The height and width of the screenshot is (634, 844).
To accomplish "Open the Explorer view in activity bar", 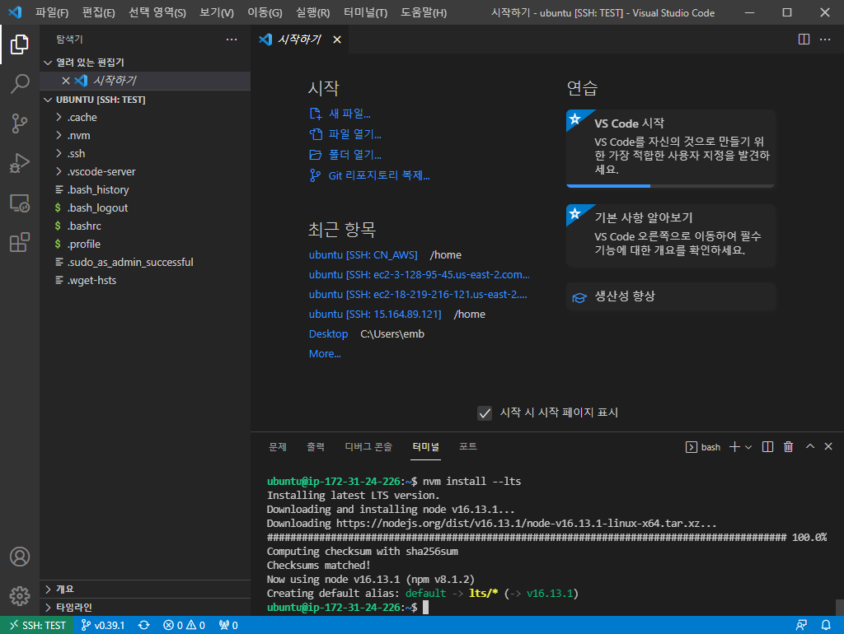I will (20, 44).
